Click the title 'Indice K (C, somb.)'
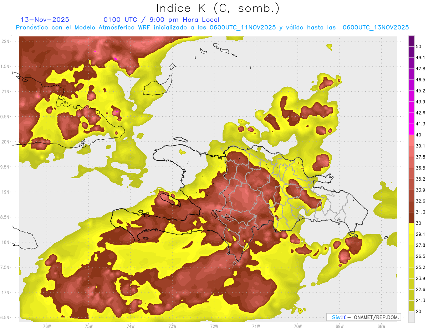 click(218, 8)
